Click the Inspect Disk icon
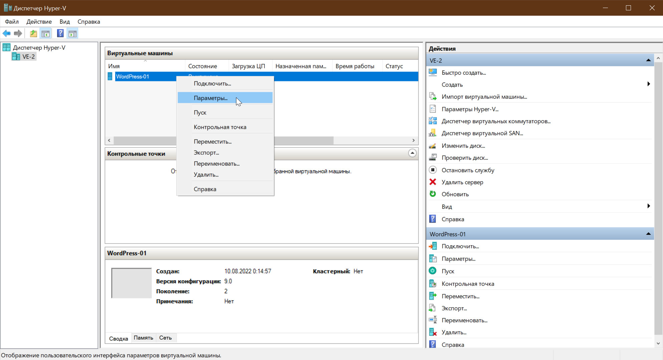 click(433, 158)
